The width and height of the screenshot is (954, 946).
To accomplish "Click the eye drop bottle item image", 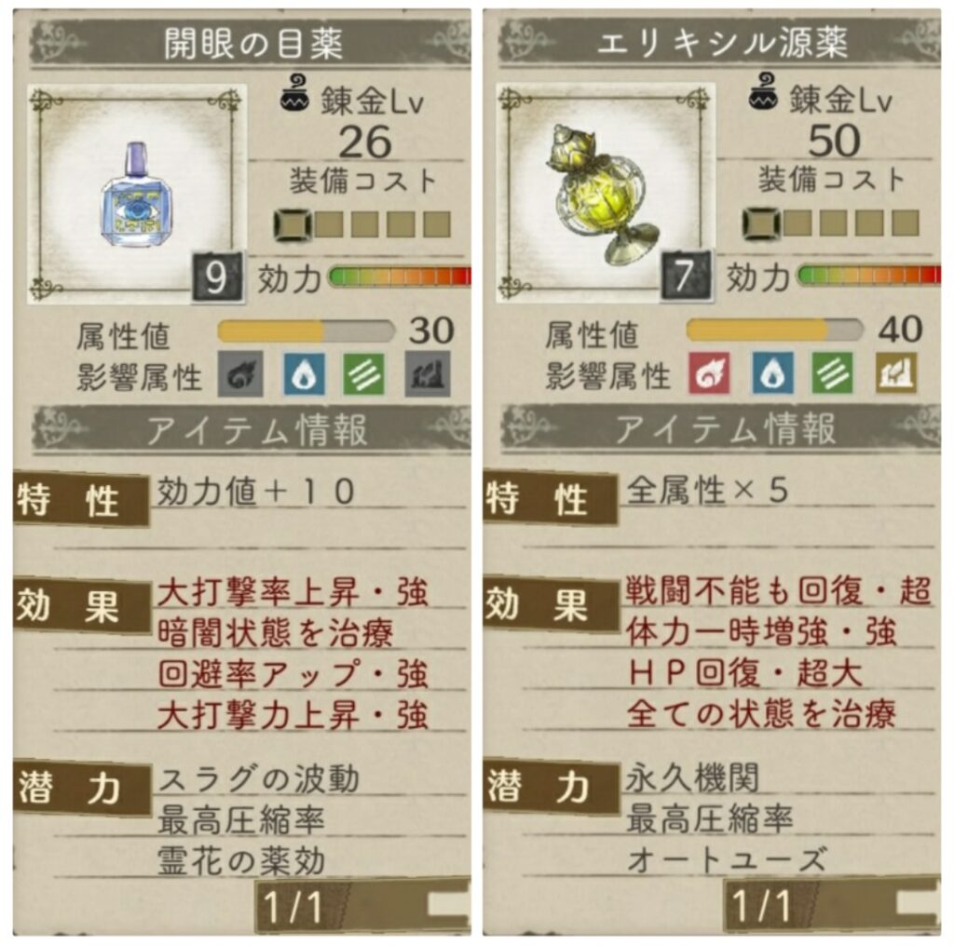I will 136,195.
